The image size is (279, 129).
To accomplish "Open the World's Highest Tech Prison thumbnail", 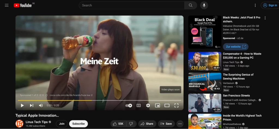I will click(x=205, y=121).
